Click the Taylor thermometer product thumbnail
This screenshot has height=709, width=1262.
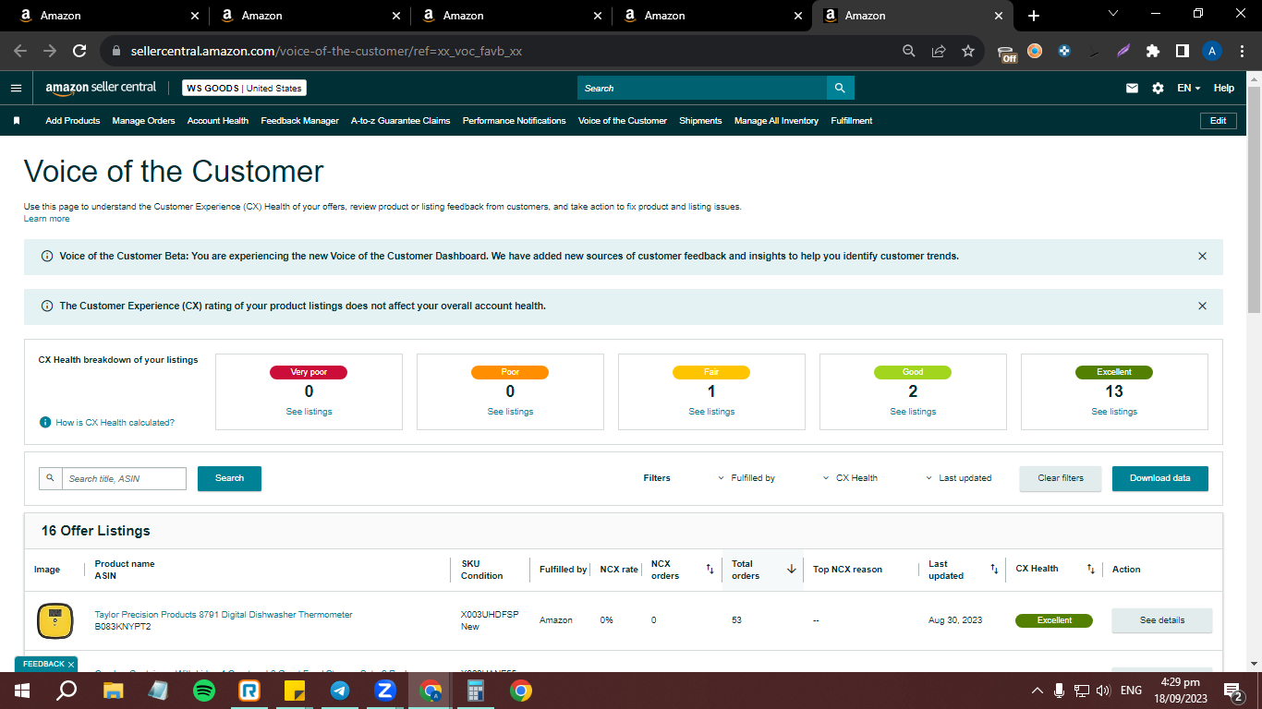55,620
